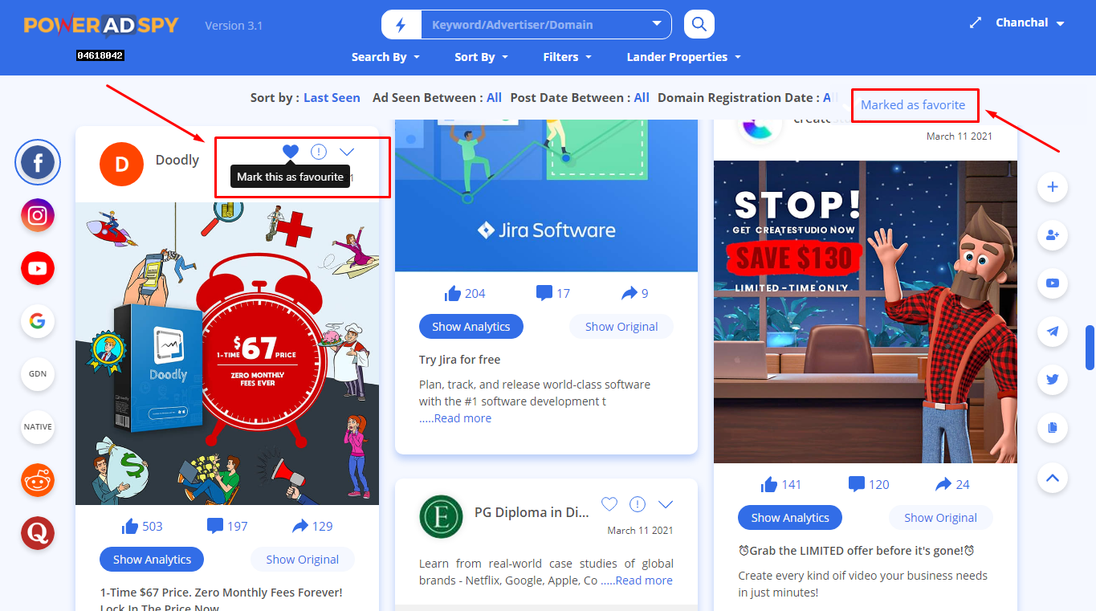Click the 197 comments icon on Doodly ad
This screenshot has height=611, width=1096.
pos(215,526)
